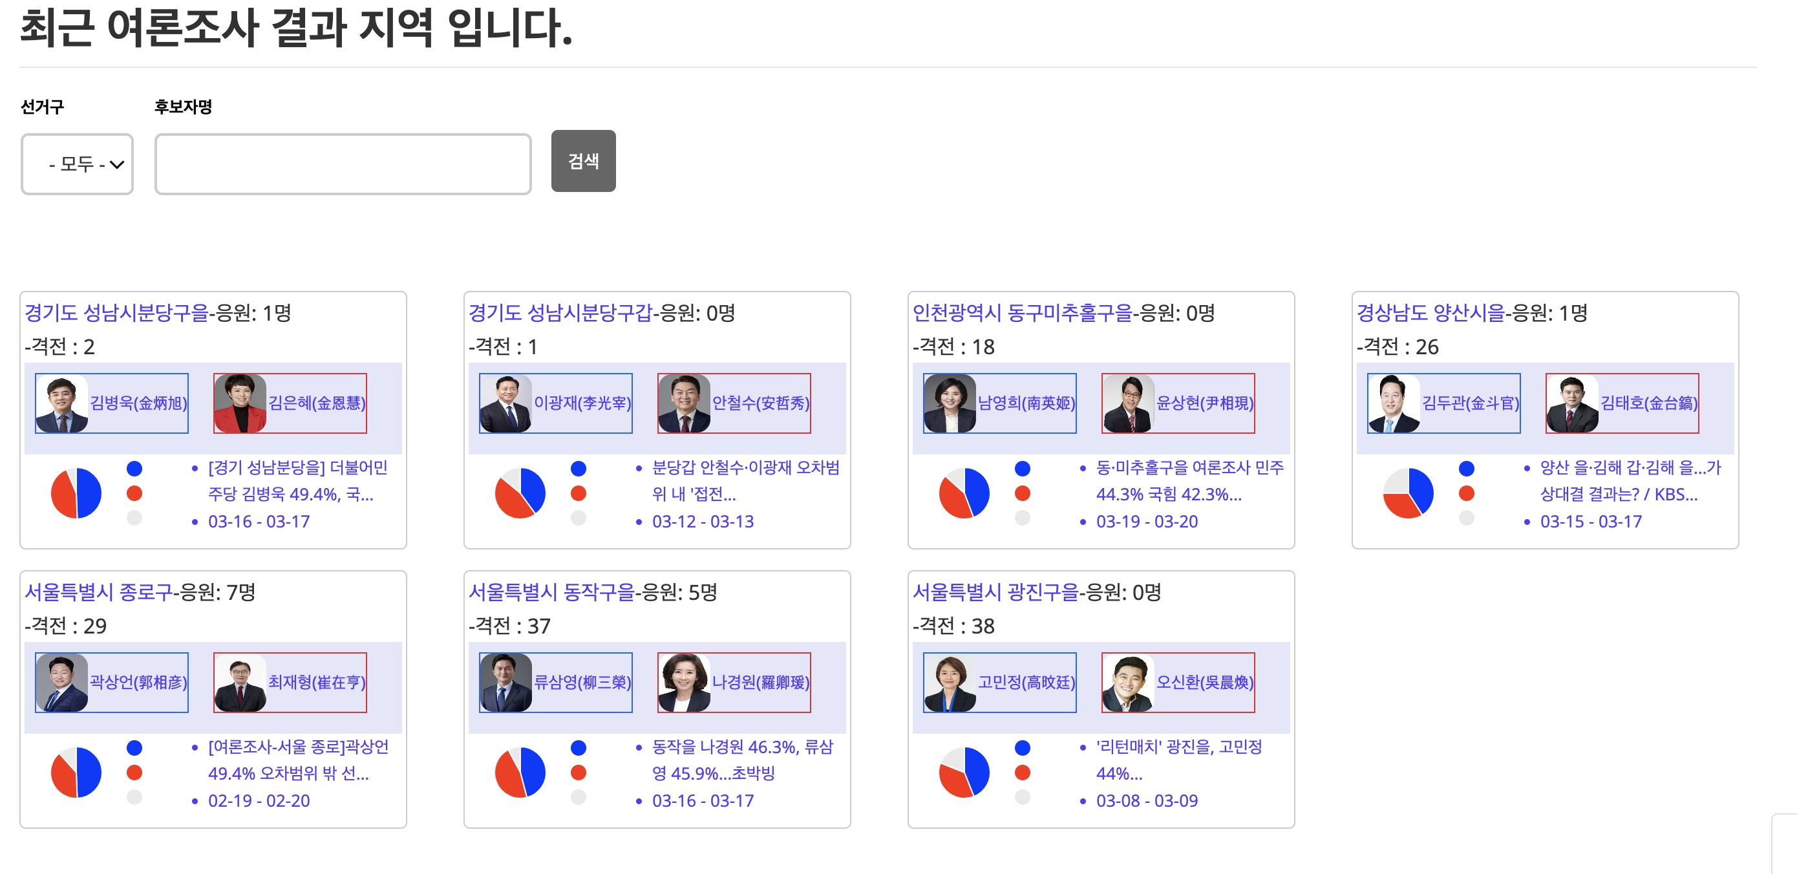
Task: Open the 선거구 dropdown showing 모두
Action: pos(78,165)
